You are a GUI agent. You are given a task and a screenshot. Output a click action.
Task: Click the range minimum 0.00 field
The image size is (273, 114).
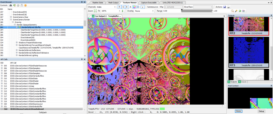(172, 11)
